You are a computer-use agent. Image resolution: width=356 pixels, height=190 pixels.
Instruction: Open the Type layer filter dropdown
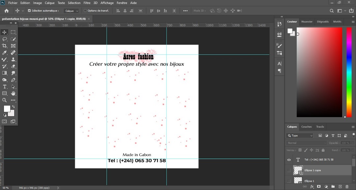point(300,136)
